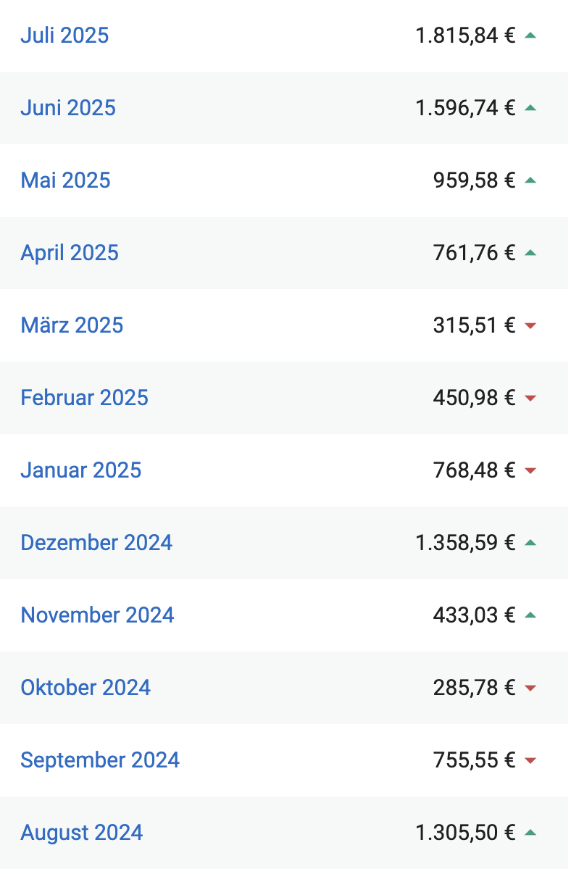Viewport: 571px width, 874px height.
Task: Click red down arrow beside 285,78 €
Action: click(x=530, y=688)
